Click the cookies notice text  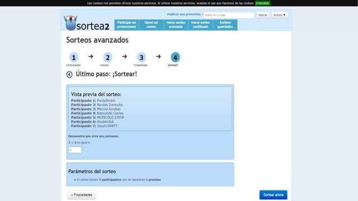170,3
